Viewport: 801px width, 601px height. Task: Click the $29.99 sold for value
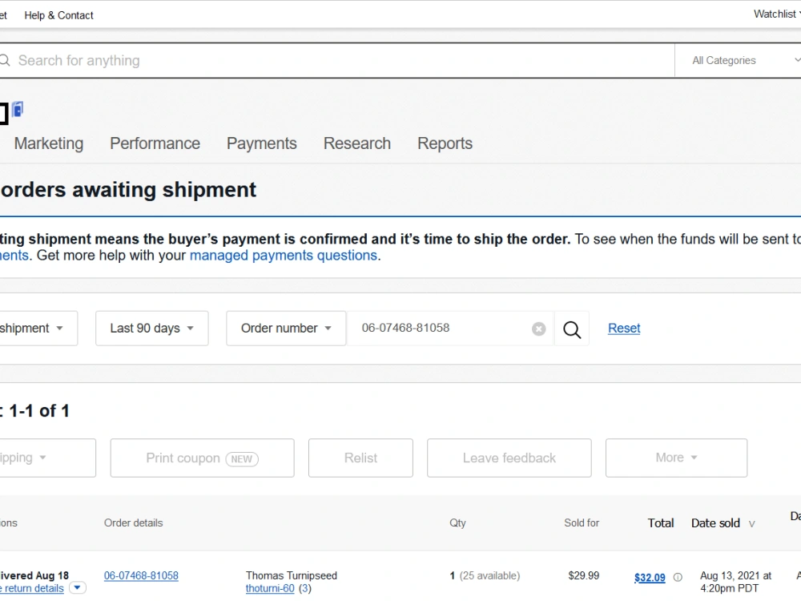coord(583,575)
